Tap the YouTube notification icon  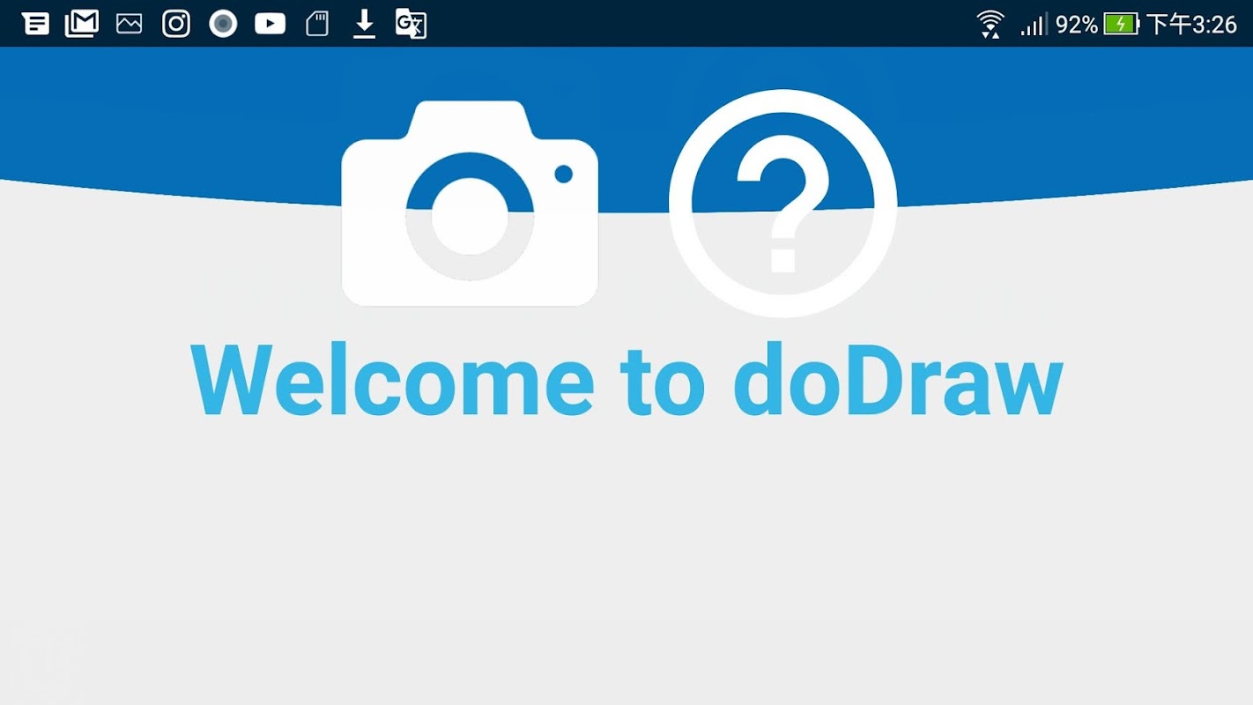[x=270, y=24]
